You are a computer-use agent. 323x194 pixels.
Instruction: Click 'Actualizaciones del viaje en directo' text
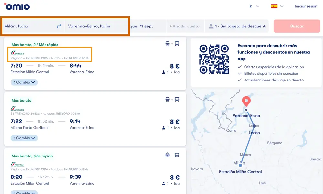click(274, 80)
